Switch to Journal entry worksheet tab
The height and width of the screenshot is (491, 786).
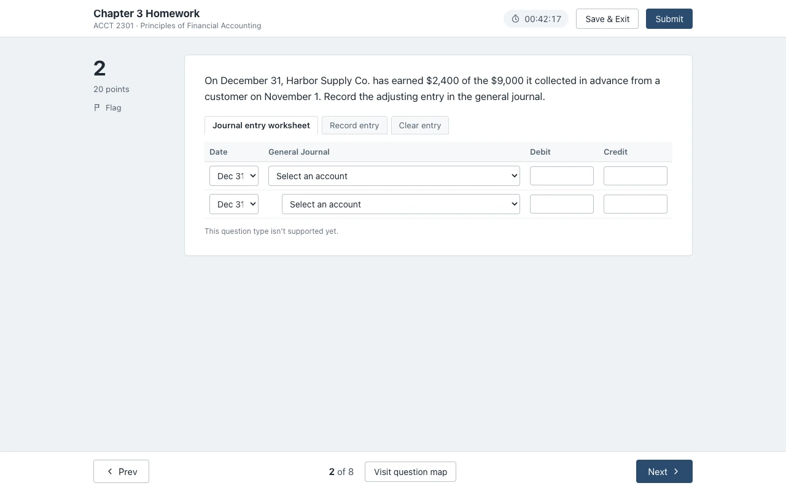(261, 125)
